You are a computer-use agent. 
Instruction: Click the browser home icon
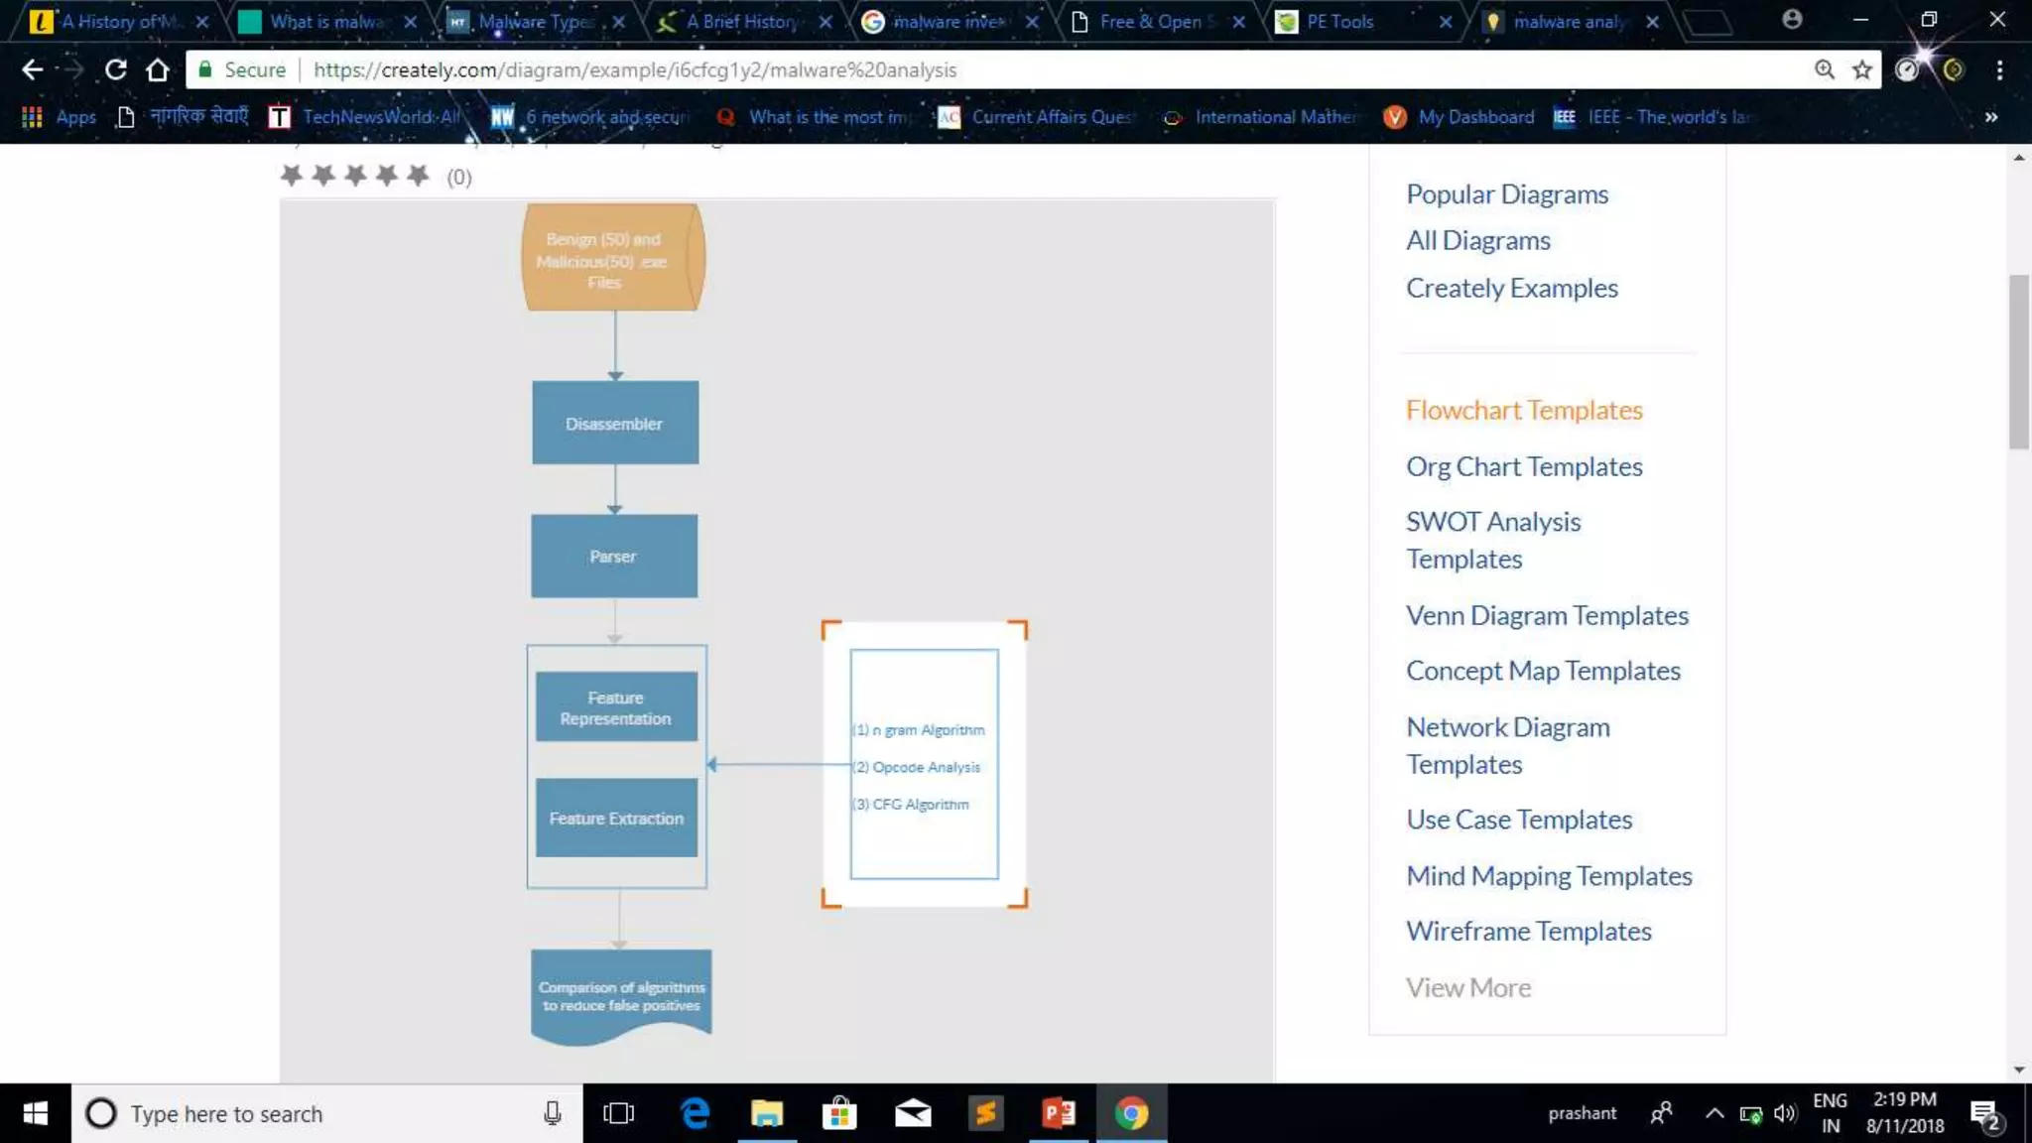(x=158, y=69)
